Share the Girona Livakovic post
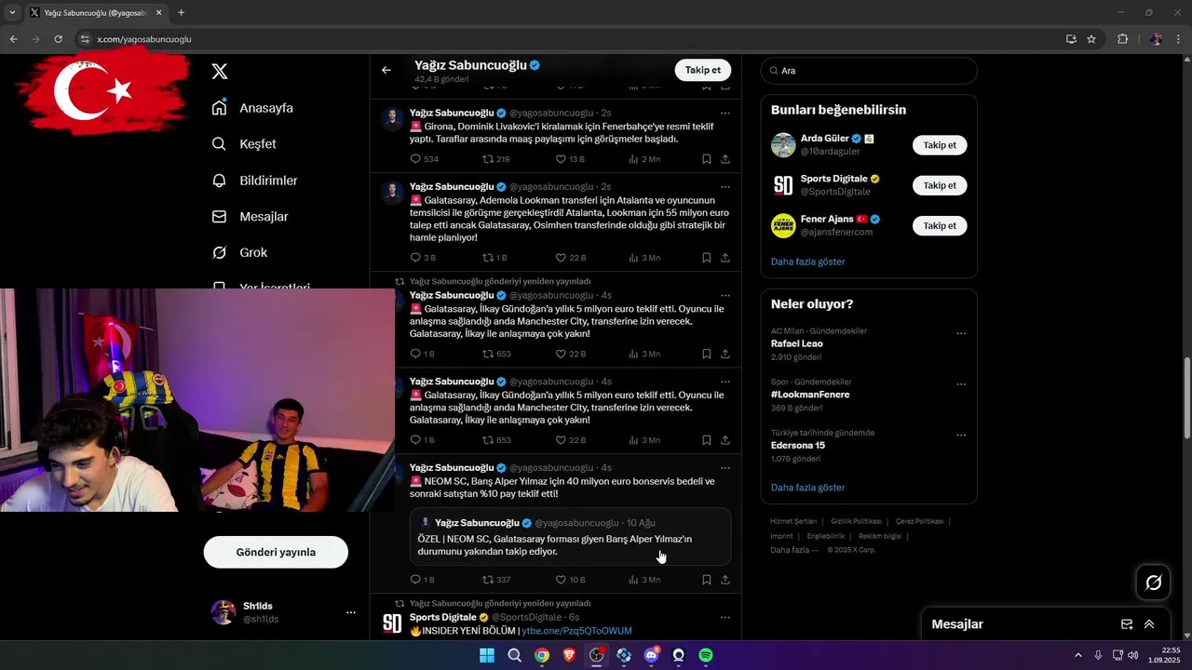 tap(725, 159)
